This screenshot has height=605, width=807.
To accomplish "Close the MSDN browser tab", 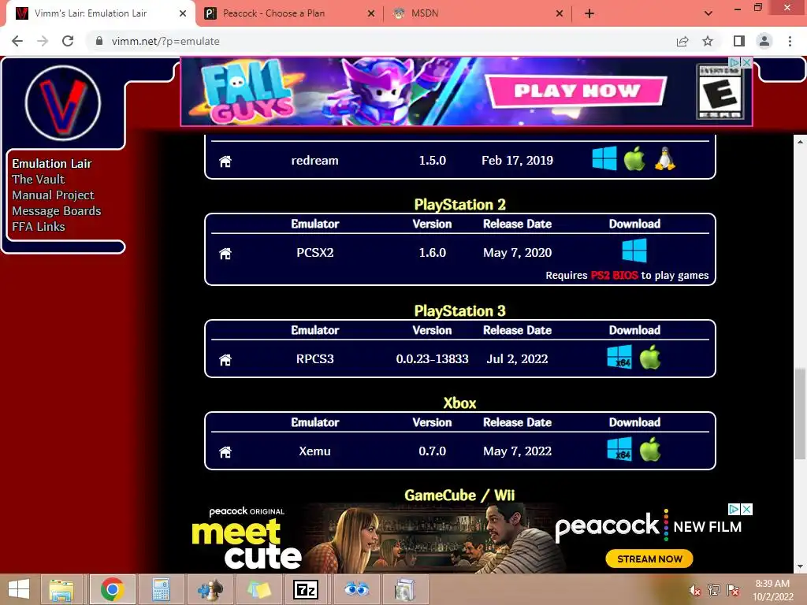I will [560, 13].
